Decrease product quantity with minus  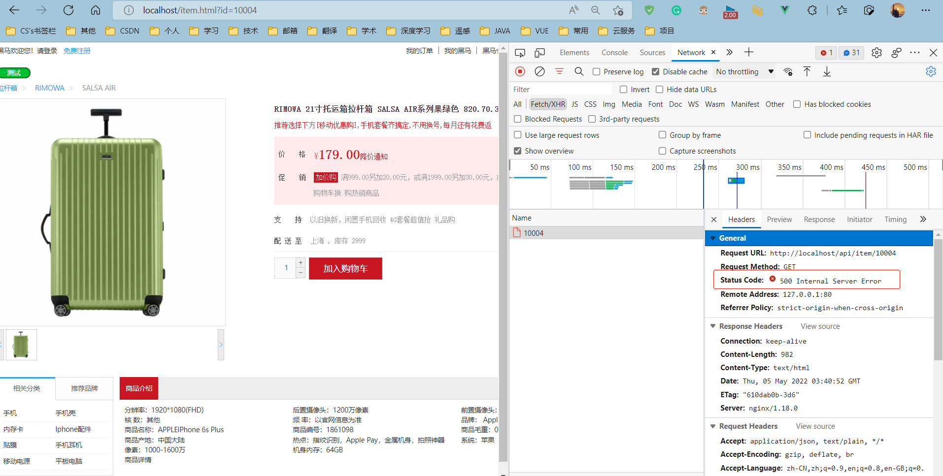pyautogui.click(x=301, y=273)
